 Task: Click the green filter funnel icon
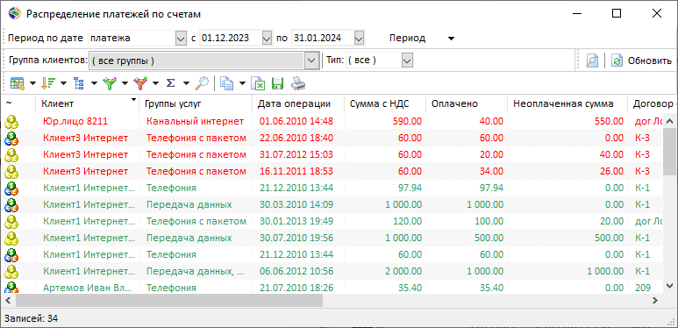click(x=111, y=83)
